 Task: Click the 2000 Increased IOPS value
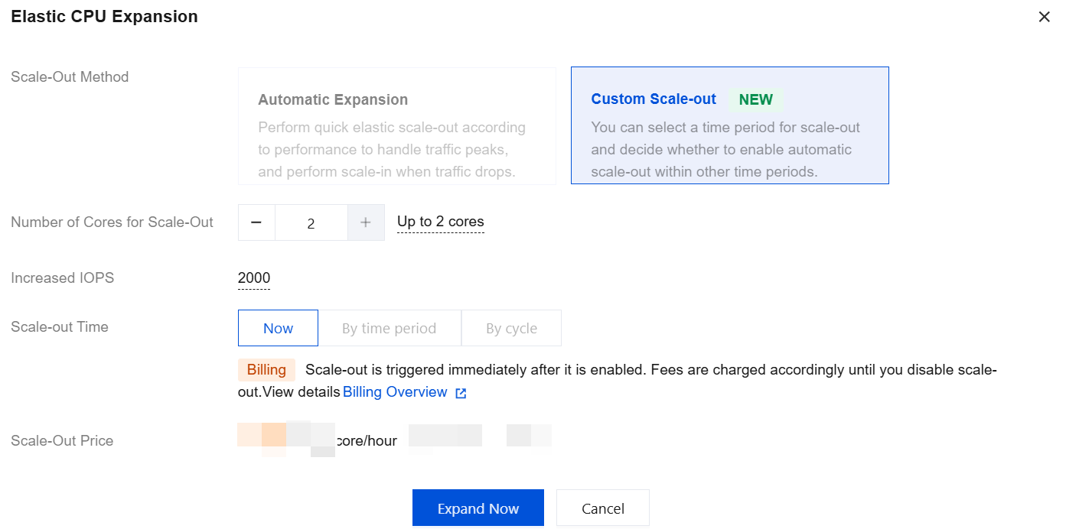click(253, 277)
